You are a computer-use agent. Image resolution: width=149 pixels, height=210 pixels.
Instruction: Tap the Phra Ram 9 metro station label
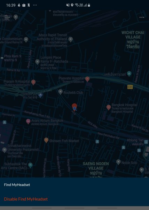[13, 58]
